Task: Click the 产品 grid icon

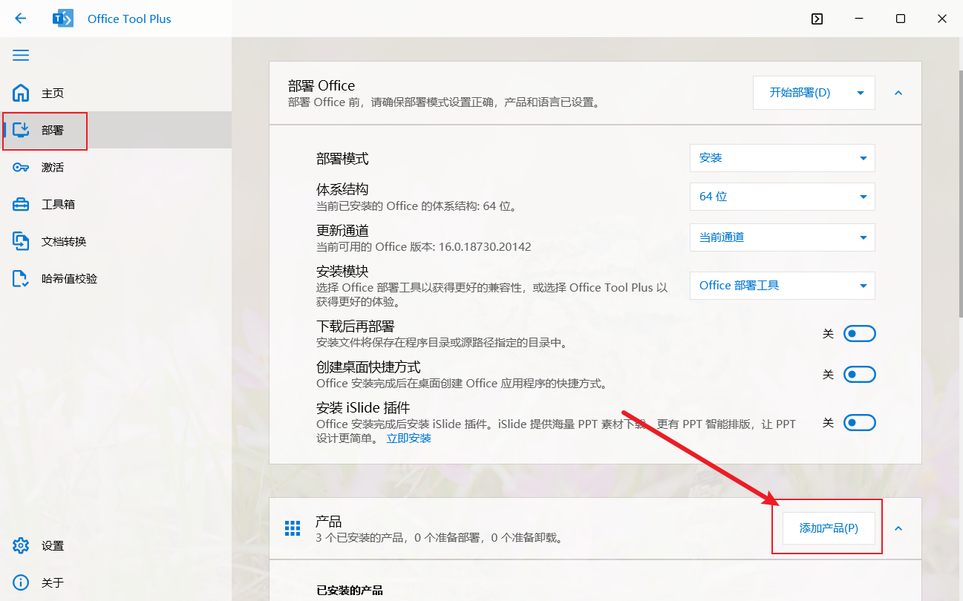Action: (x=293, y=528)
